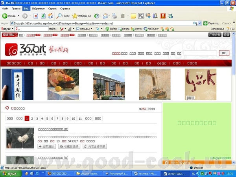Click the 367art site search field
Viewport: 236px width, 177px height.
(x=200, y=53)
